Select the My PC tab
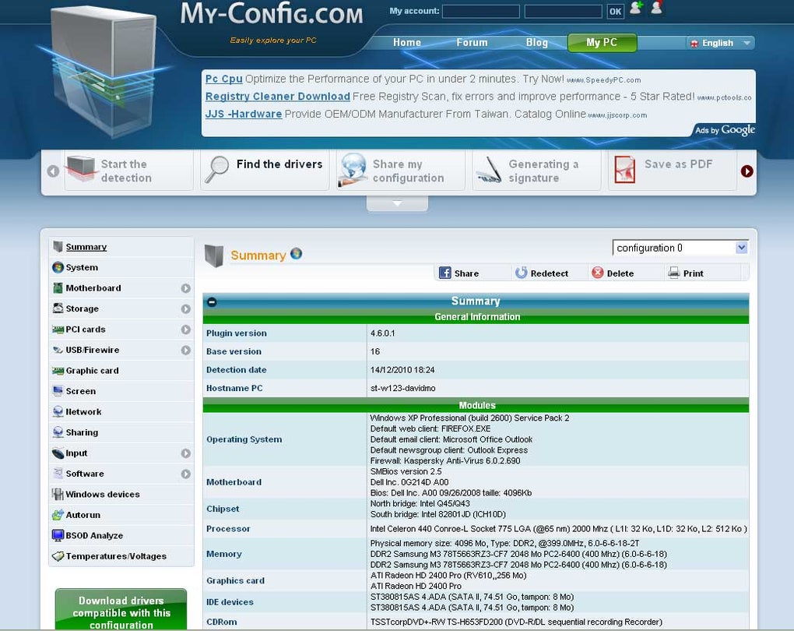The width and height of the screenshot is (794, 631). coord(602,43)
